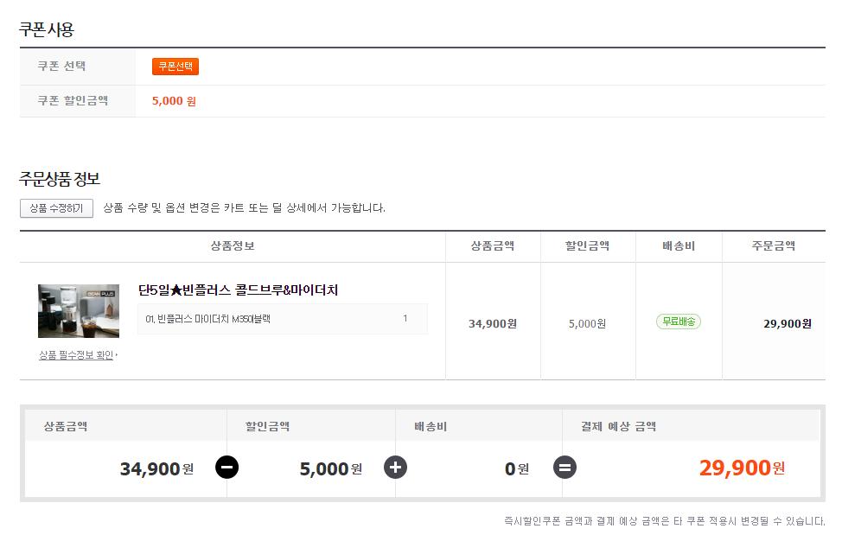The height and width of the screenshot is (535, 842).
Task: Follow the 상품 필수정보 확인 link
Action: 76,355
